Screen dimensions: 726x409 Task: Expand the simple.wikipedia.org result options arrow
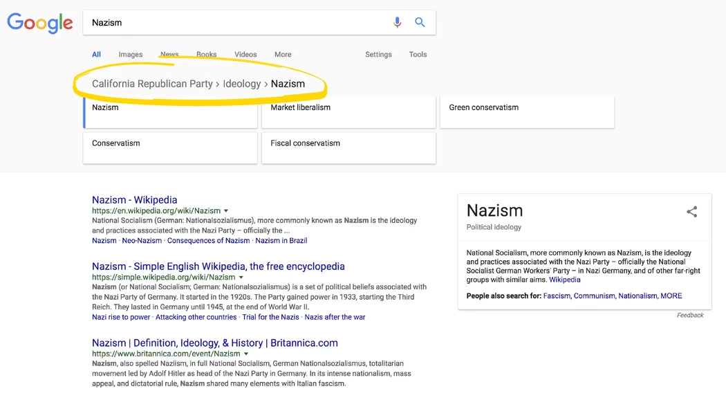241,278
